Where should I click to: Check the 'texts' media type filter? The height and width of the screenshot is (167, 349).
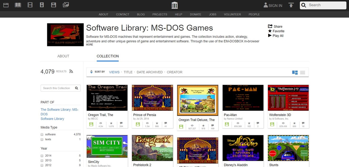42,139
